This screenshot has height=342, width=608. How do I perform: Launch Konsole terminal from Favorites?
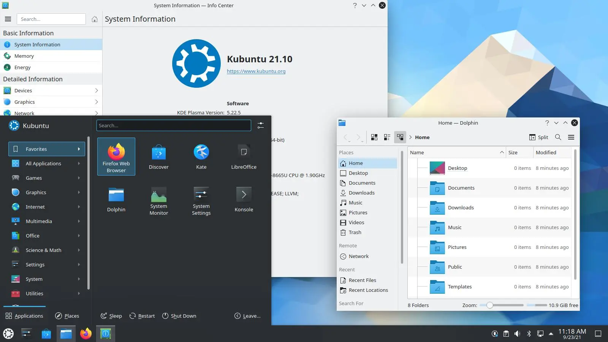(x=244, y=199)
